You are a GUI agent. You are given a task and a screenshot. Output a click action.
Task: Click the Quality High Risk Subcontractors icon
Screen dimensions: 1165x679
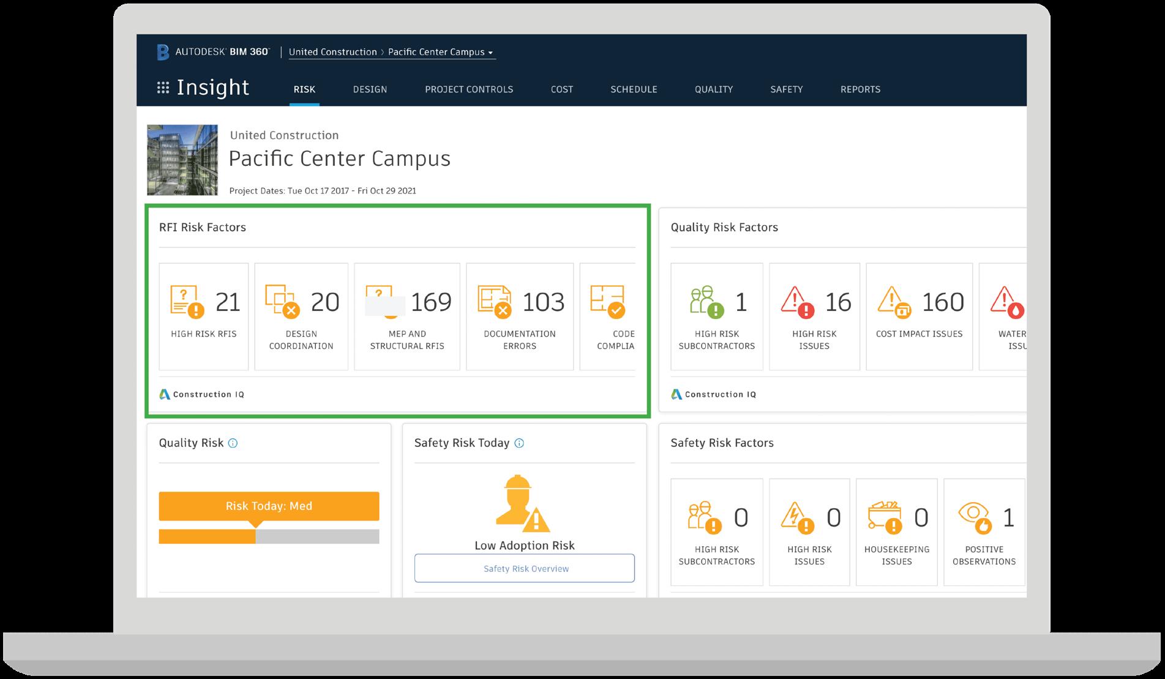[707, 302]
